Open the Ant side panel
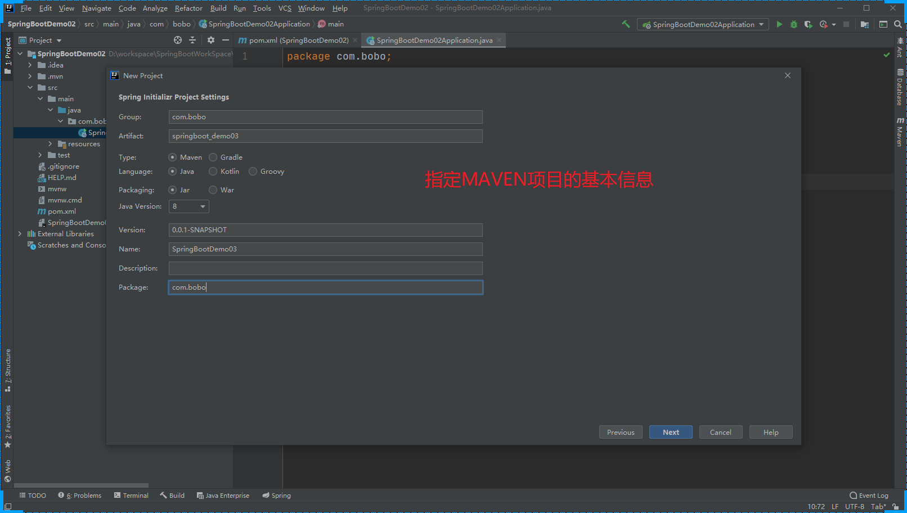Image resolution: width=907 pixels, height=513 pixels. (x=900, y=47)
